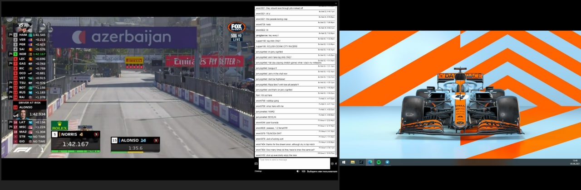The height and width of the screenshot is (190, 581).
Task: Click the 109 viewer count in chat footer
Action: point(303,171)
